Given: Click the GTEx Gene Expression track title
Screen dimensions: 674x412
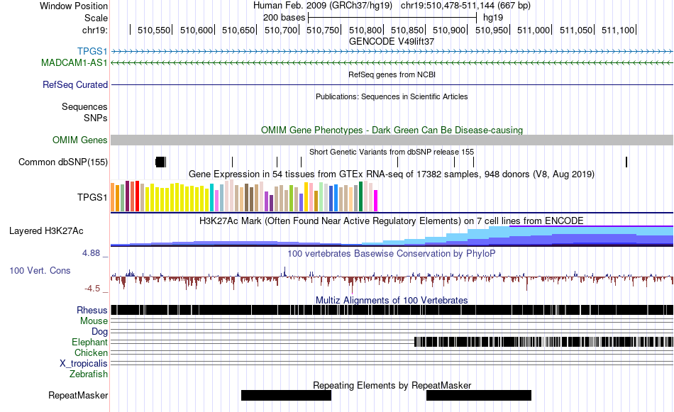Looking at the screenshot, I should point(391,174).
